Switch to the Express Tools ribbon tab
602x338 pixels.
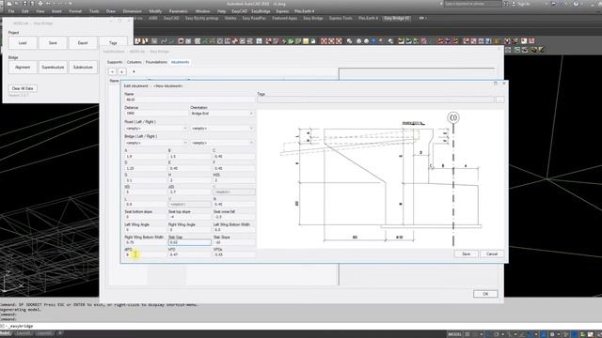(x=341, y=18)
